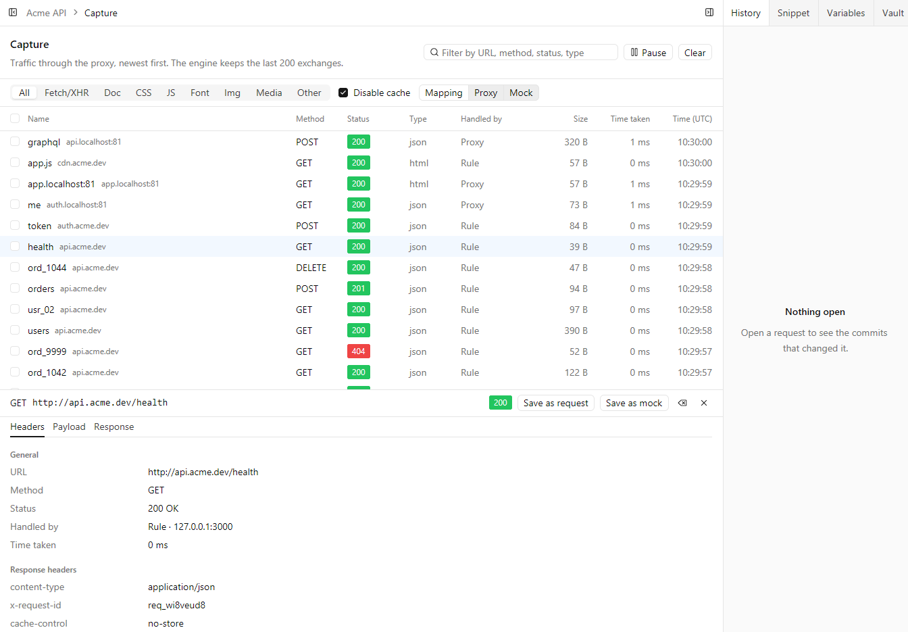908x632 pixels.
Task: Toggle the Mapping handler filter
Action: coord(444,93)
